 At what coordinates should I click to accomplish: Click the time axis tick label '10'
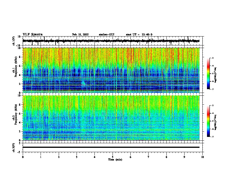click(x=202, y=157)
